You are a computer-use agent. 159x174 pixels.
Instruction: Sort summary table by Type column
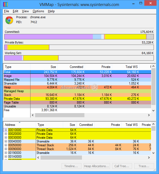point(17,67)
